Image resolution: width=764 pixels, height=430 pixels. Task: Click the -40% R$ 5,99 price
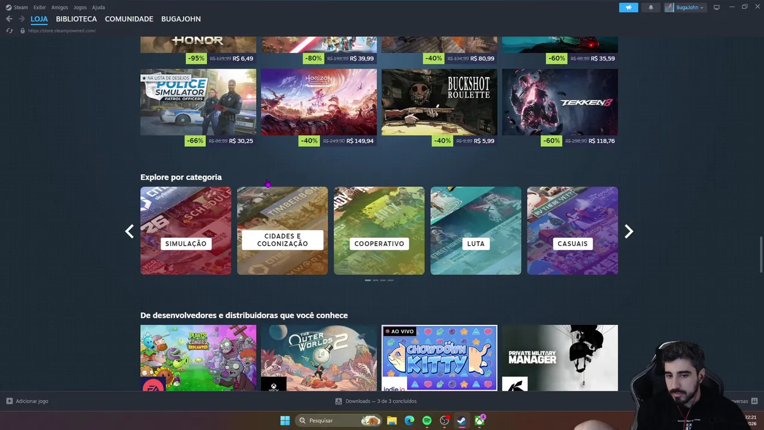(464, 141)
